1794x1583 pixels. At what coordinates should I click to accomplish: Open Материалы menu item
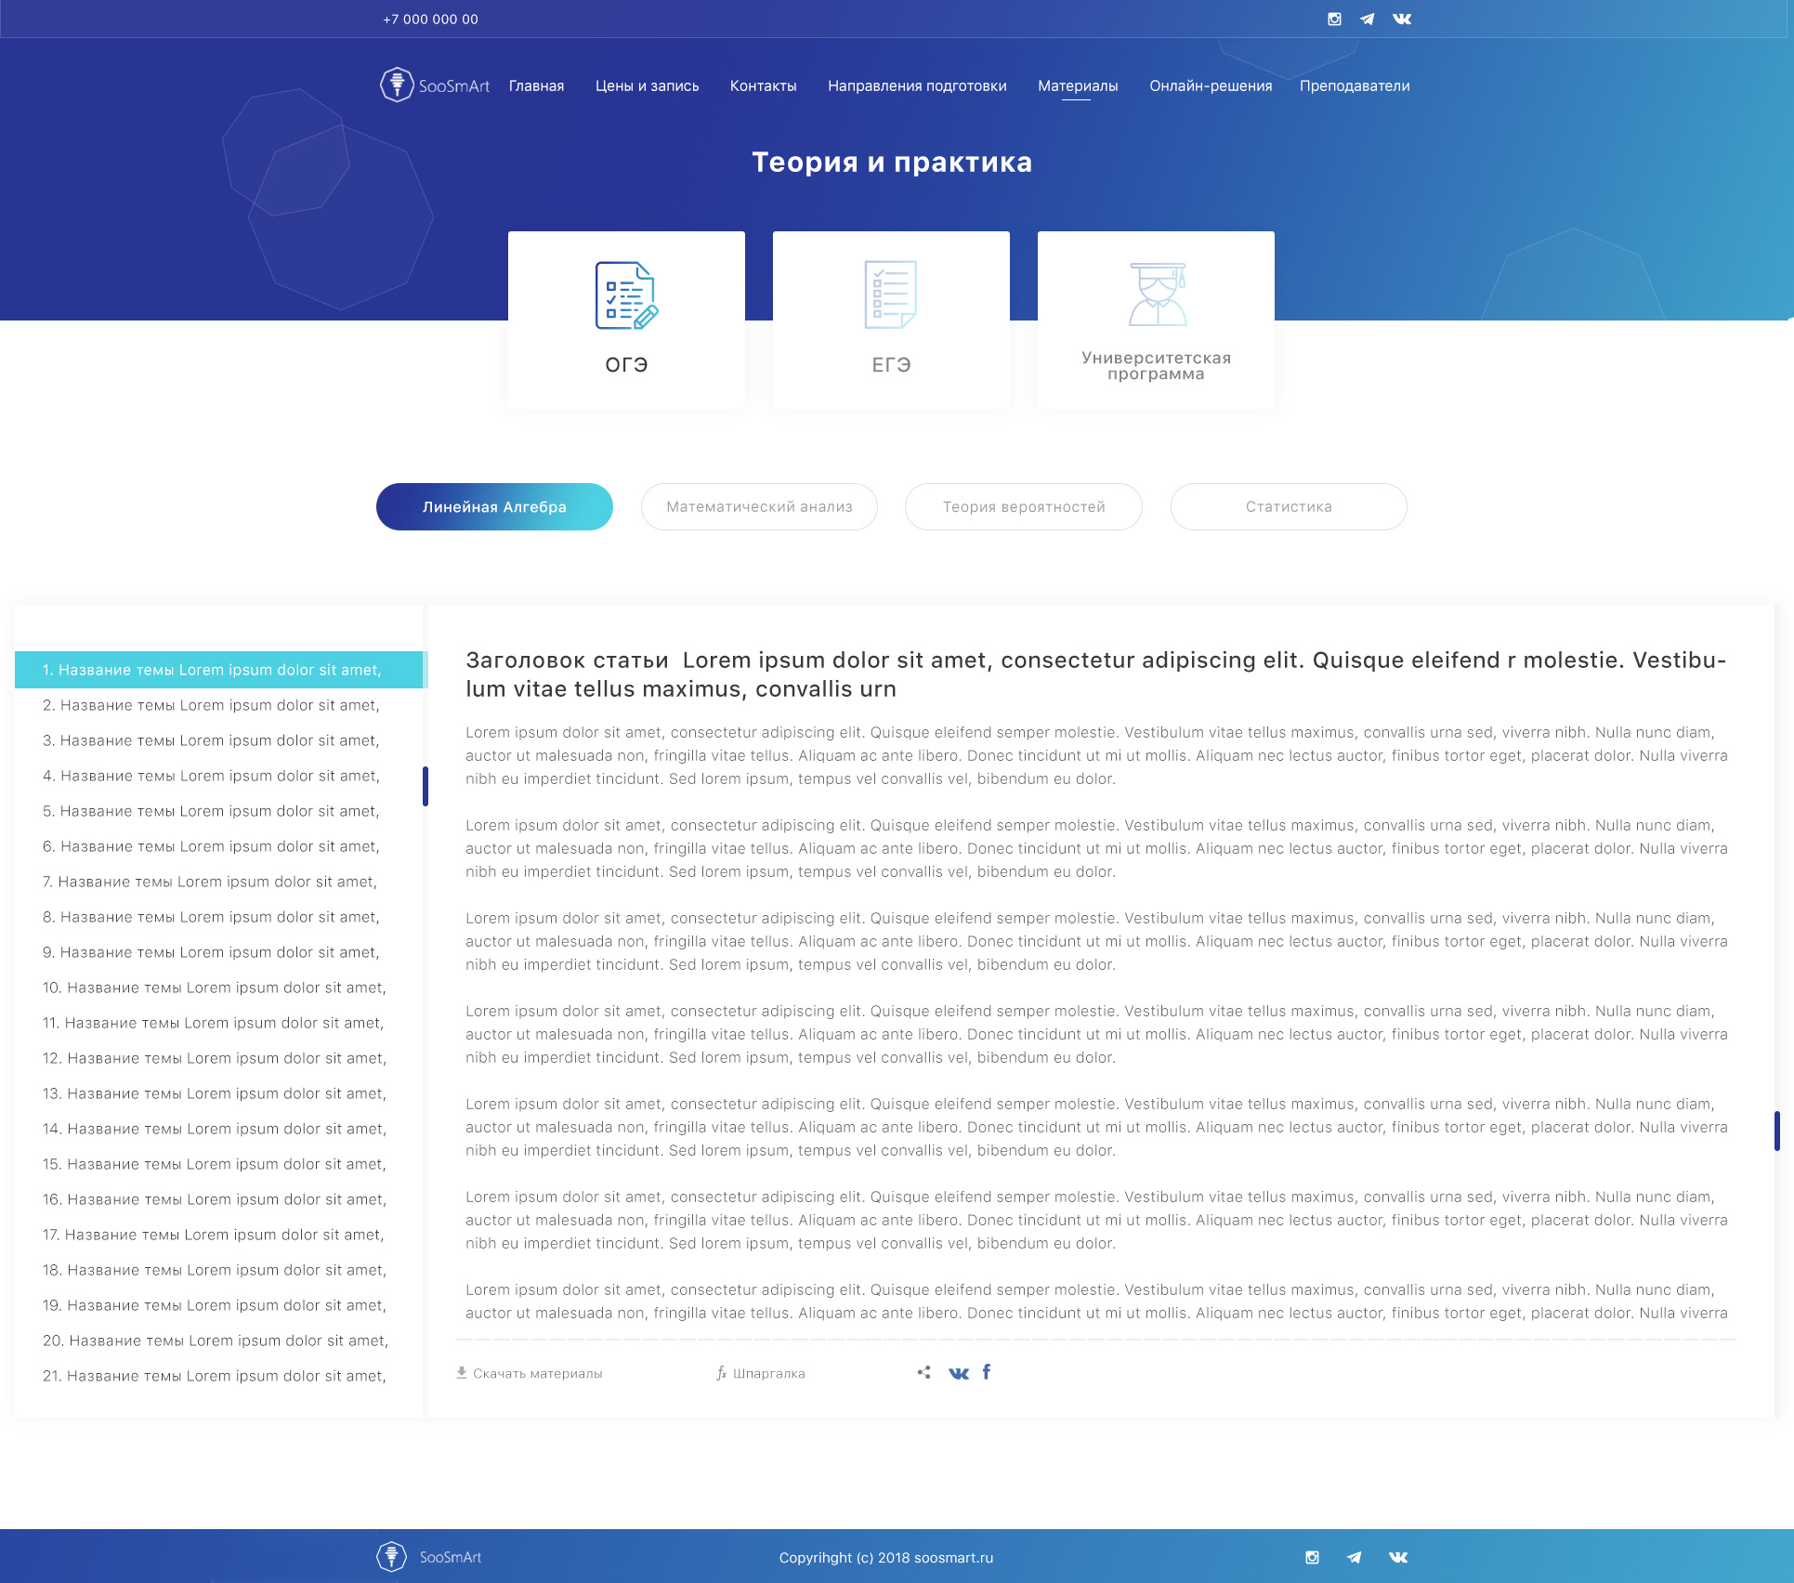coord(1078,85)
